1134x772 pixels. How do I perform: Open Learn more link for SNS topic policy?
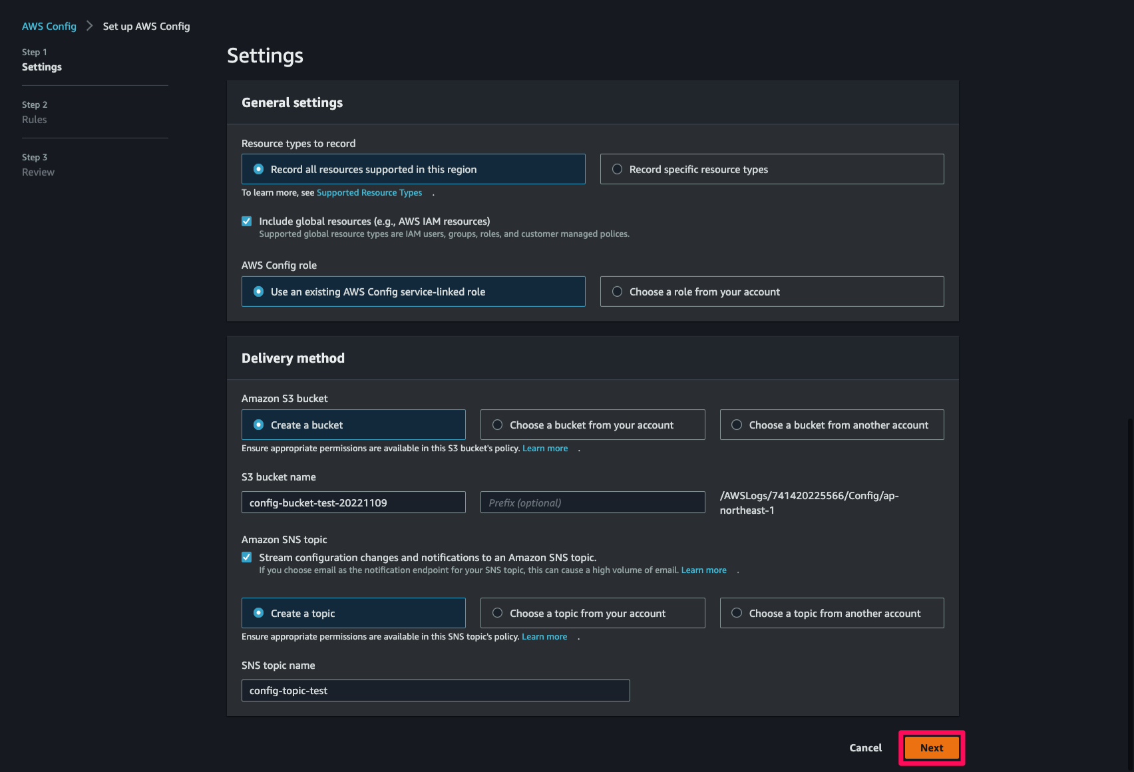[544, 636]
